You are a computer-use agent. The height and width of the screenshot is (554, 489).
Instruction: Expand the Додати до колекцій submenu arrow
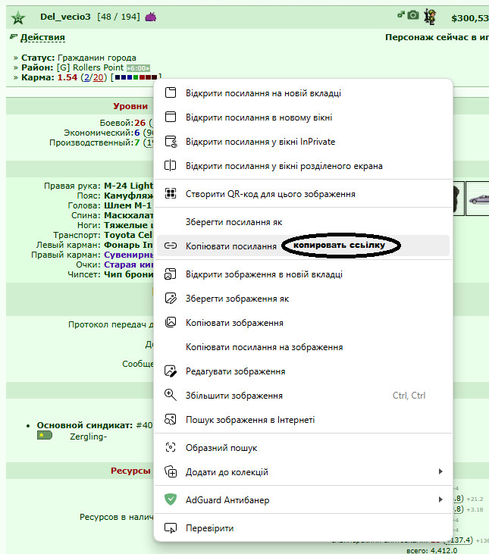click(x=440, y=471)
